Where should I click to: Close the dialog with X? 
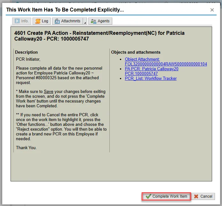pyautogui.click(x=212, y=10)
